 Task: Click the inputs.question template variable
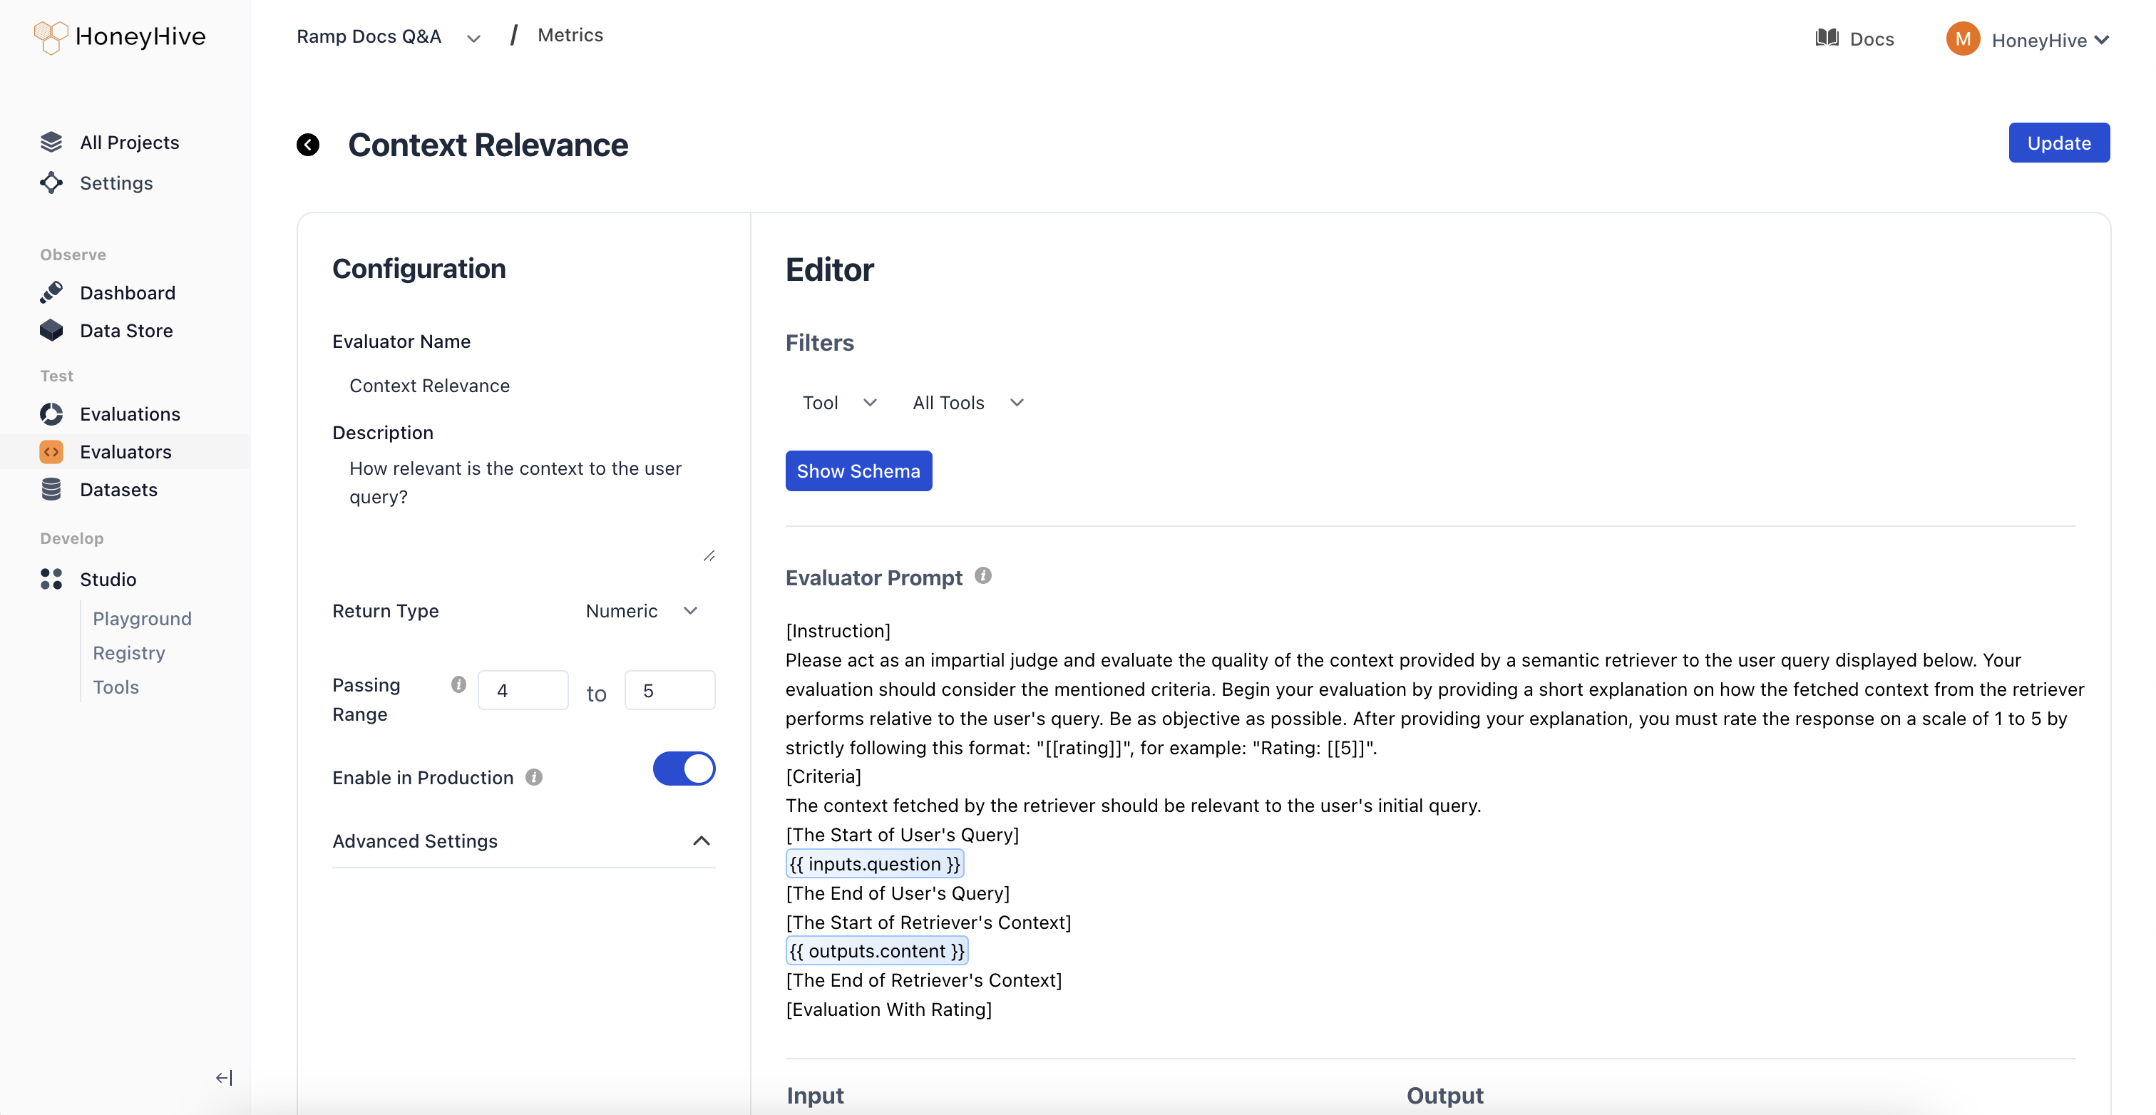(x=875, y=864)
